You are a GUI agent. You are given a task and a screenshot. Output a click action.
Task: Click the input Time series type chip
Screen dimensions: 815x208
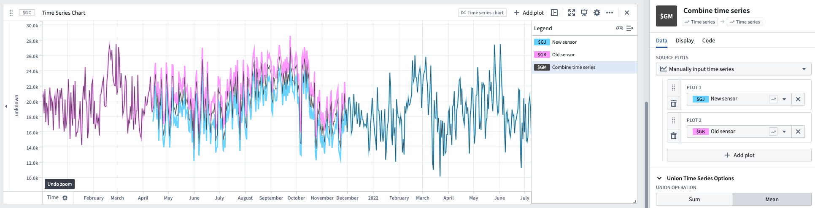pos(699,22)
